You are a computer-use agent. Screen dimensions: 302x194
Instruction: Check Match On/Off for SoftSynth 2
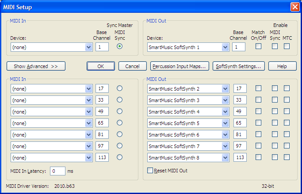click(x=259, y=88)
